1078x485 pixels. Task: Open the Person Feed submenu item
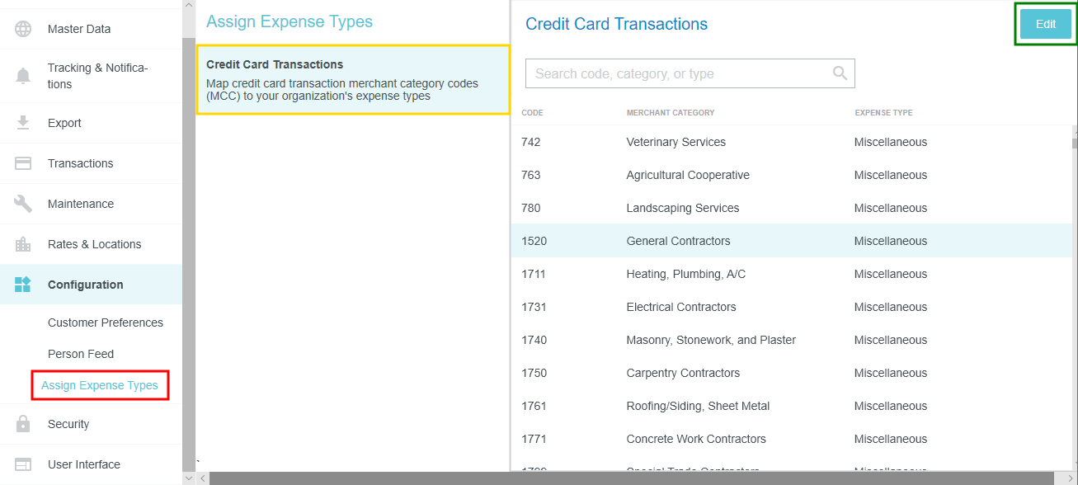coord(81,354)
